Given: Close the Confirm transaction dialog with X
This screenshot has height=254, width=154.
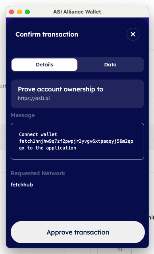Looking at the screenshot, I should click(133, 34).
